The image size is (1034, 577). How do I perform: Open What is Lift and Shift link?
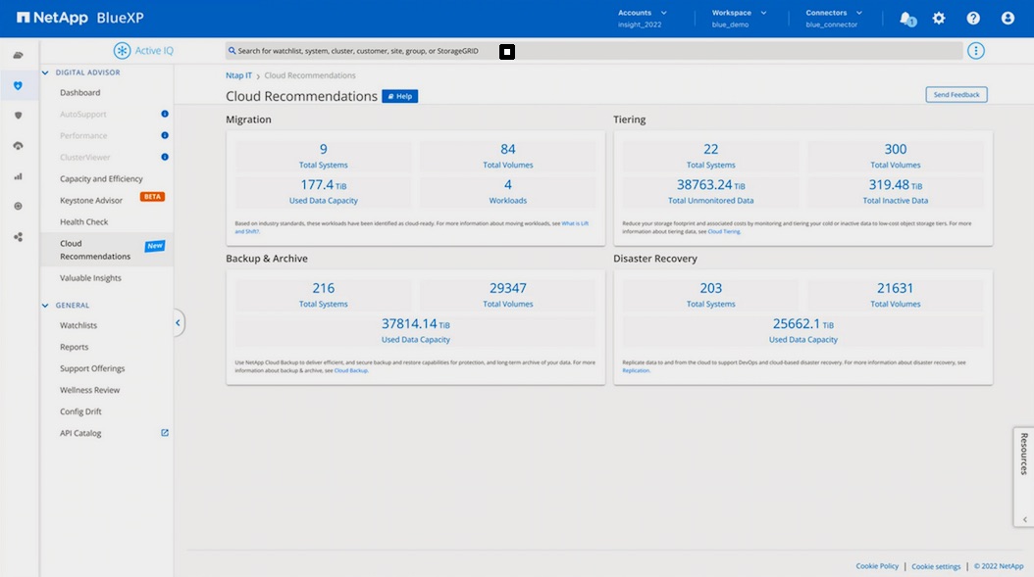pyautogui.click(x=575, y=224)
